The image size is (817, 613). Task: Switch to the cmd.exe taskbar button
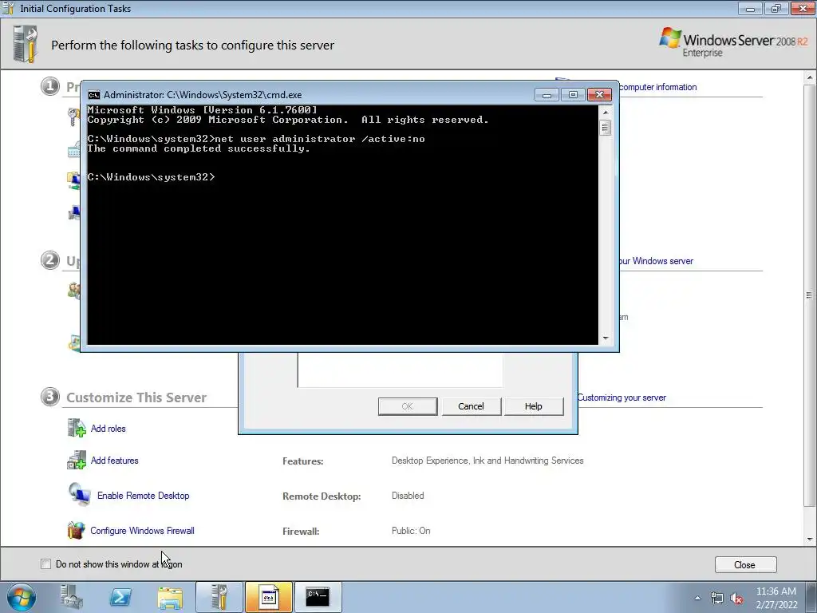pyautogui.click(x=318, y=597)
